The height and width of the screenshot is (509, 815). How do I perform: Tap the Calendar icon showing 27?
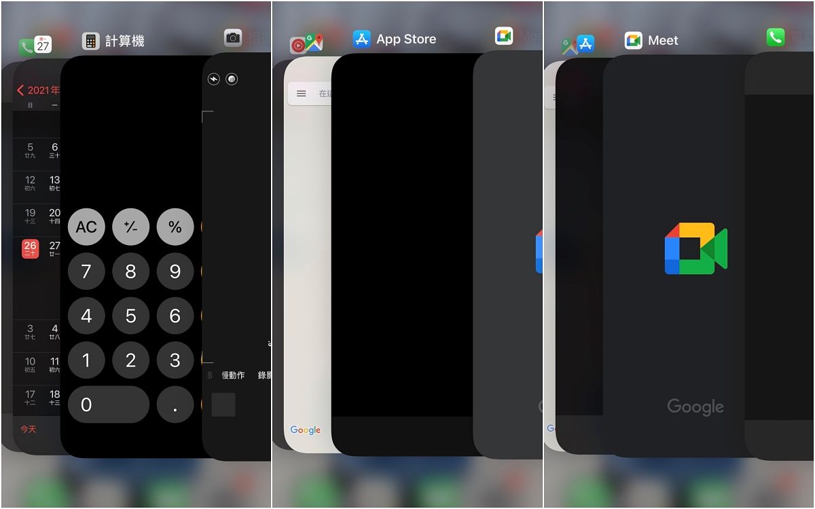click(x=43, y=45)
